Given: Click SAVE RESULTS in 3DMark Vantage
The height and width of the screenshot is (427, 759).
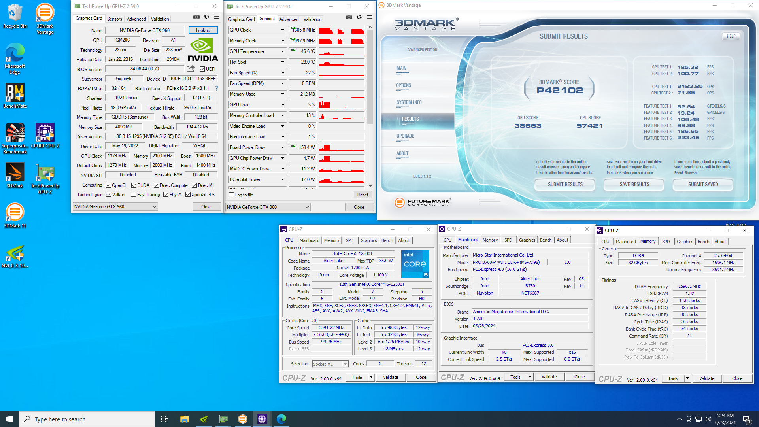Looking at the screenshot, I should tap(634, 185).
